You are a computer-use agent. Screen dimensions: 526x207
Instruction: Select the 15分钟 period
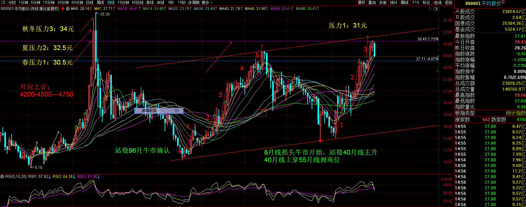click(49, 2)
